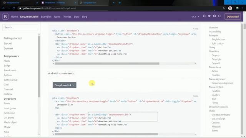246x138 pixels.
Task: Open the GitHub icon link in navbar
Action: tap(204, 16)
